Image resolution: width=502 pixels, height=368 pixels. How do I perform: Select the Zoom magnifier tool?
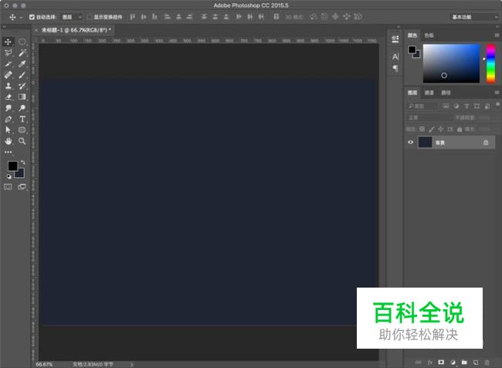(22, 141)
